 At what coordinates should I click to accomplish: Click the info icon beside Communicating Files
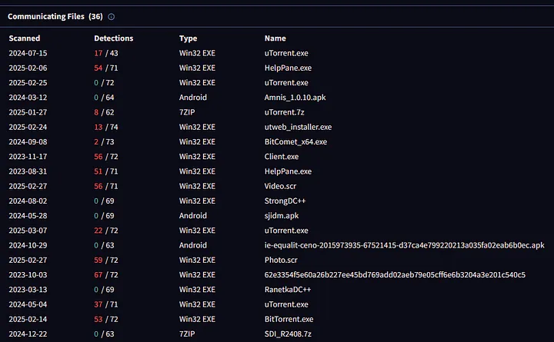(x=111, y=17)
